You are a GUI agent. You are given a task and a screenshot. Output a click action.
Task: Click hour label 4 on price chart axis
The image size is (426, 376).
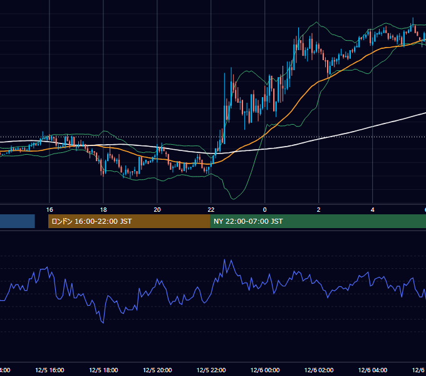click(372, 210)
